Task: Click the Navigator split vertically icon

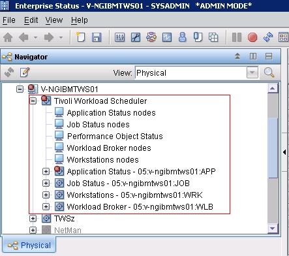Action: tap(253, 56)
